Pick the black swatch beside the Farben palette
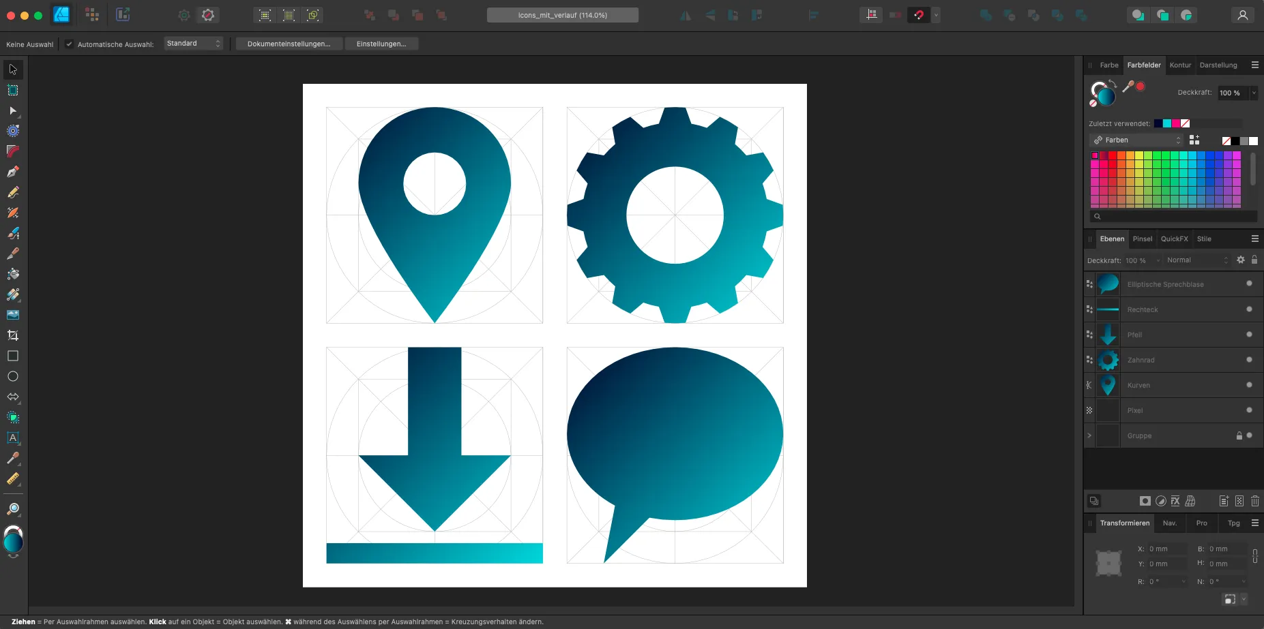1264x629 pixels. tap(1235, 141)
